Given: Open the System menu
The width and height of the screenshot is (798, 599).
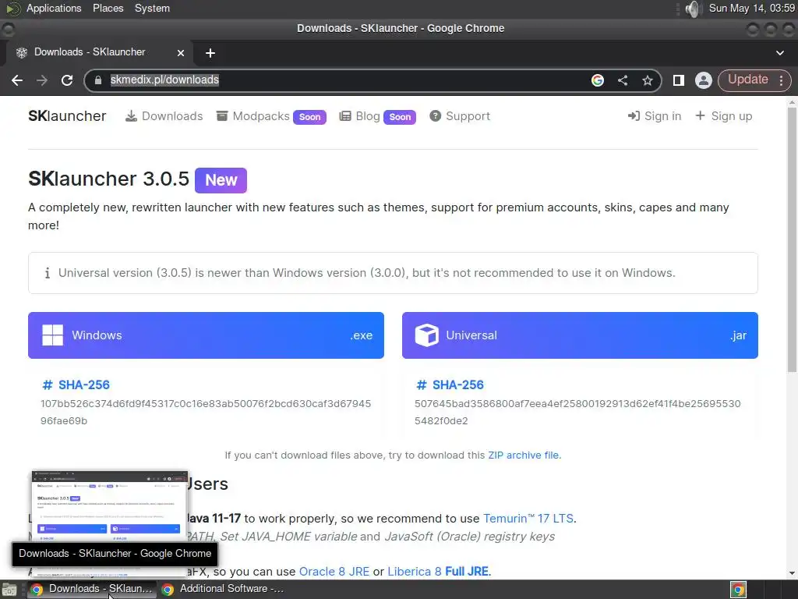Looking at the screenshot, I should (x=152, y=8).
